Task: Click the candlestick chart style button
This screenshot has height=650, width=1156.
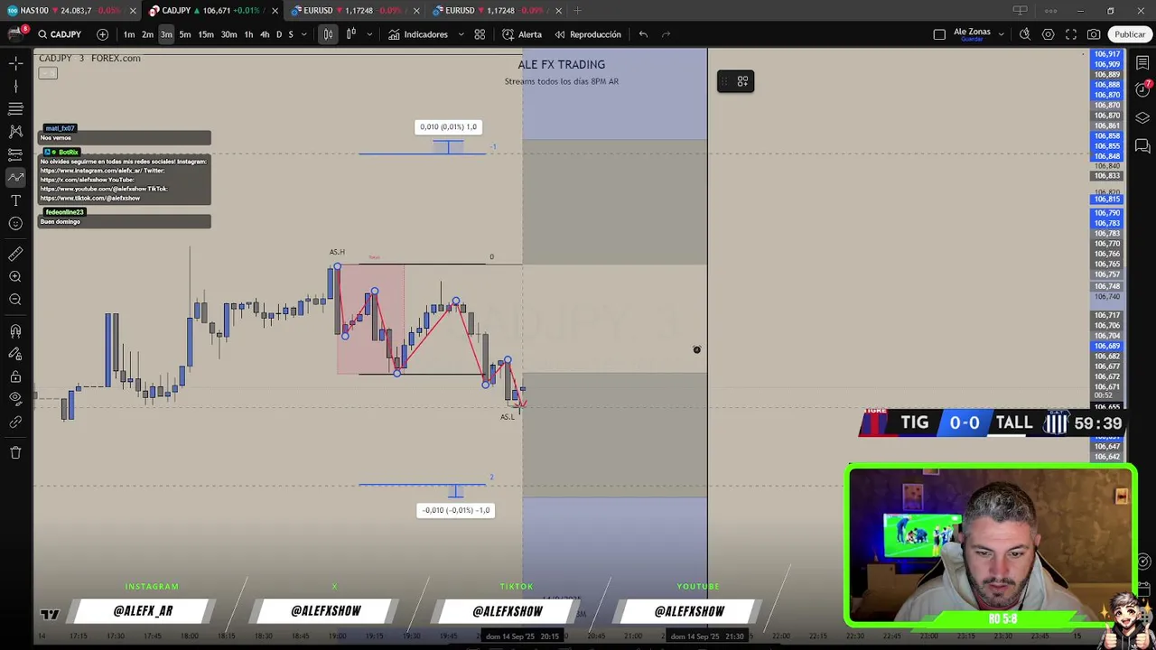Action: click(328, 34)
